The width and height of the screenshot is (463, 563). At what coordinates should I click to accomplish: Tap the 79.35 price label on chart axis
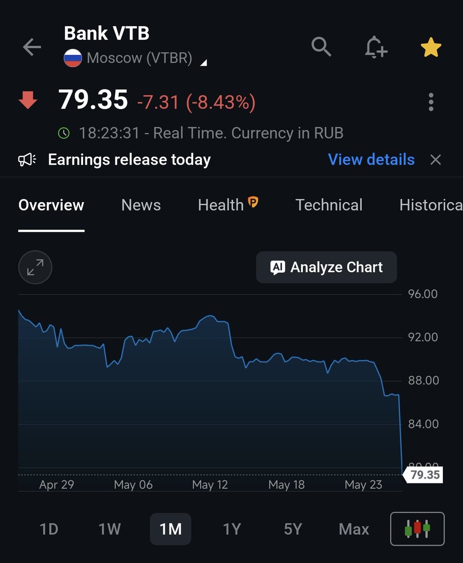(x=424, y=475)
